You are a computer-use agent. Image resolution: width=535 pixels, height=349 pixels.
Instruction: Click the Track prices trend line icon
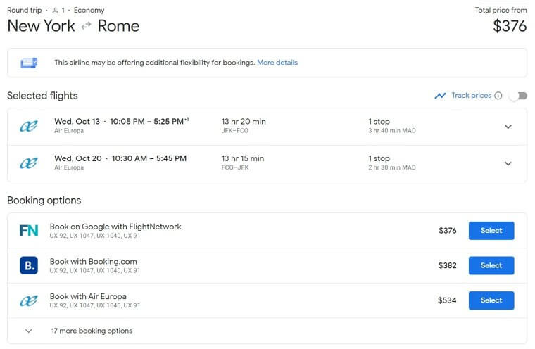point(440,96)
